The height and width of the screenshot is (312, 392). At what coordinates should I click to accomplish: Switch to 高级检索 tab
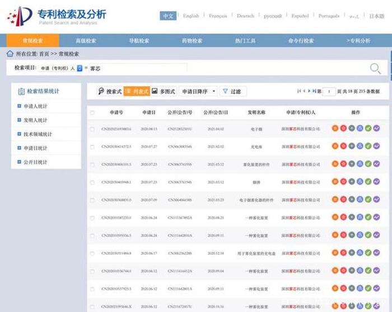tap(86, 41)
